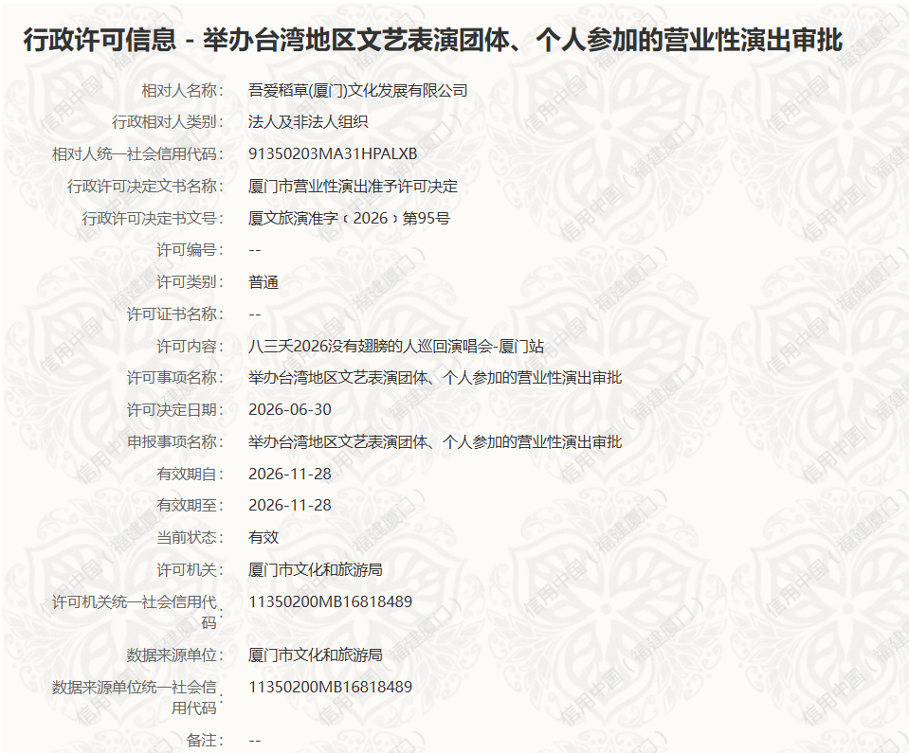Screen dimensions: 909x753
Task: Select company name 吾爱稻草(厦门)文化发展有限公司
Action: coord(357,90)
